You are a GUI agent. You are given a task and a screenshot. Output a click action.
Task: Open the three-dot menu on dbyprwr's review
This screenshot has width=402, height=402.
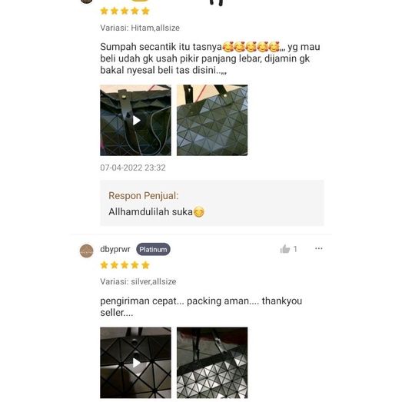(x=319, y=248)
